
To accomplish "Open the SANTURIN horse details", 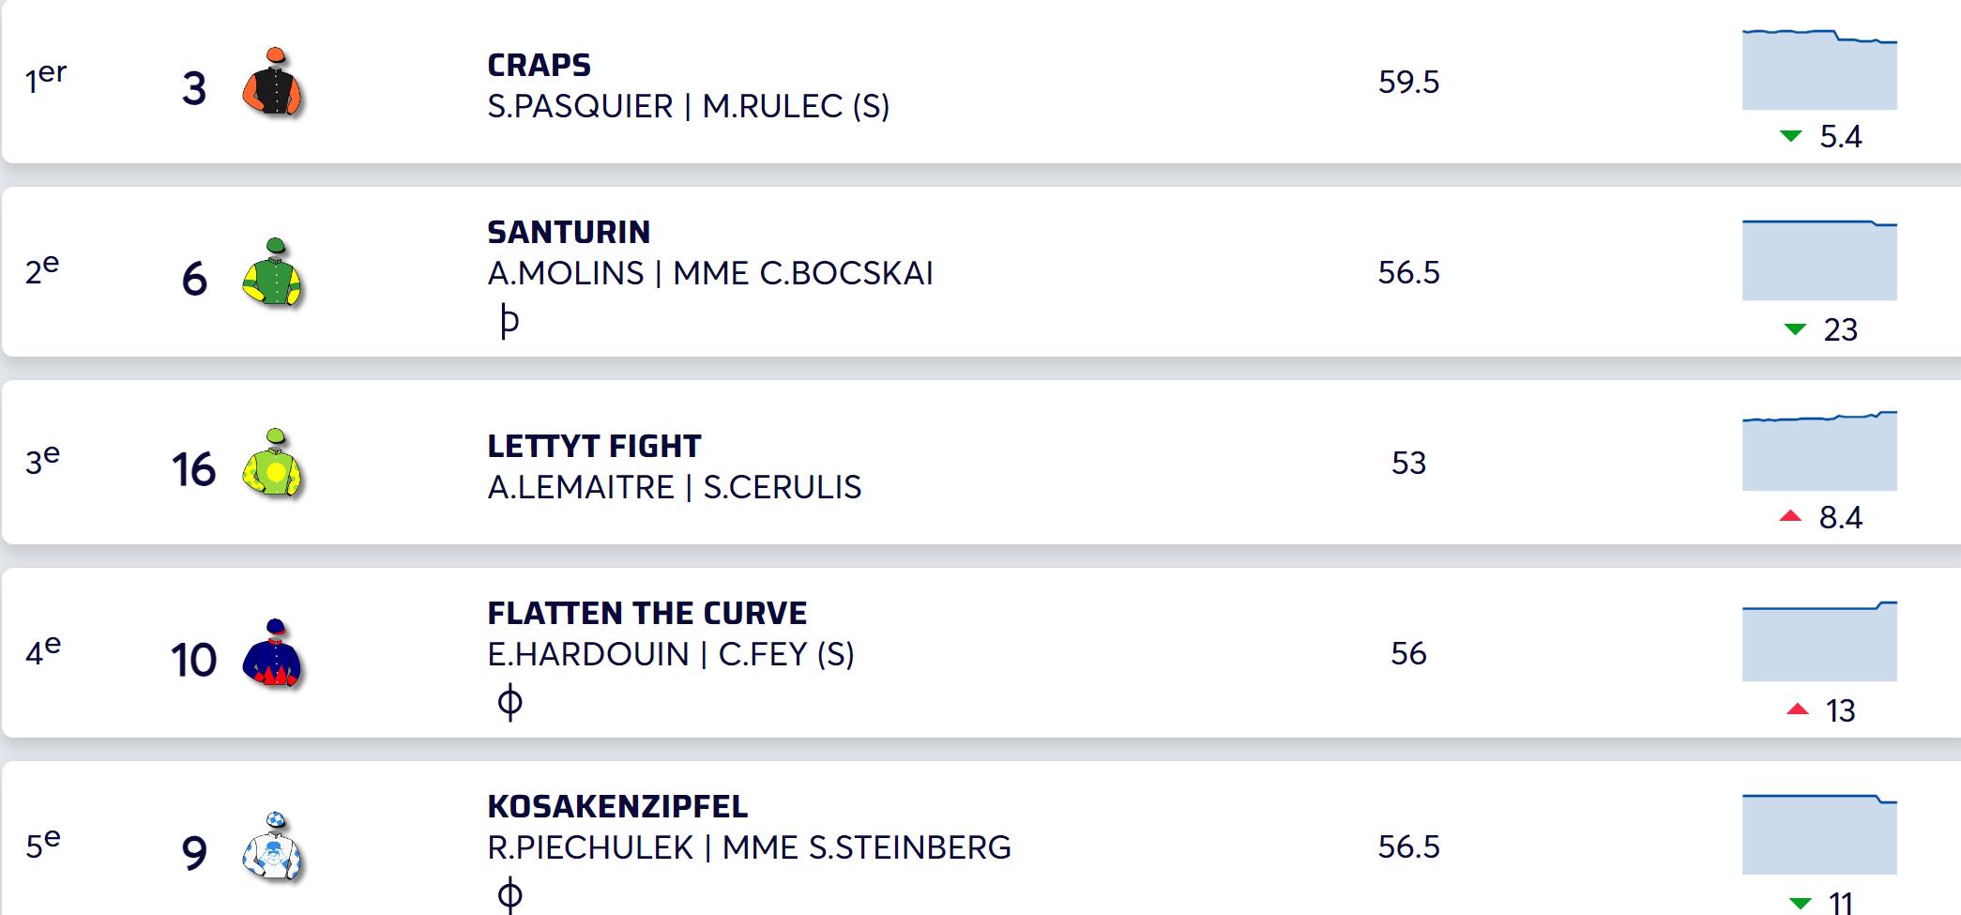I will coord(569,232).
